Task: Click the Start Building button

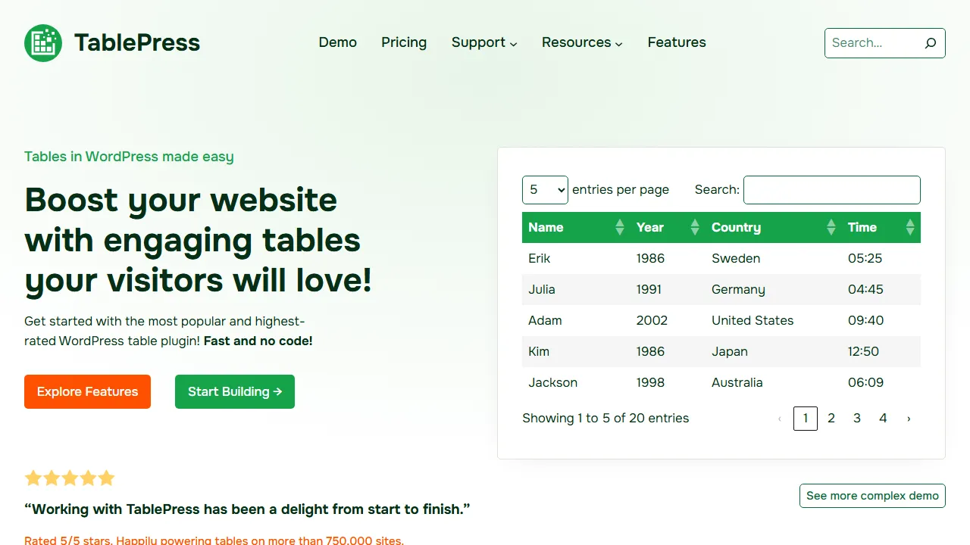Action: (x=234, y=391)
